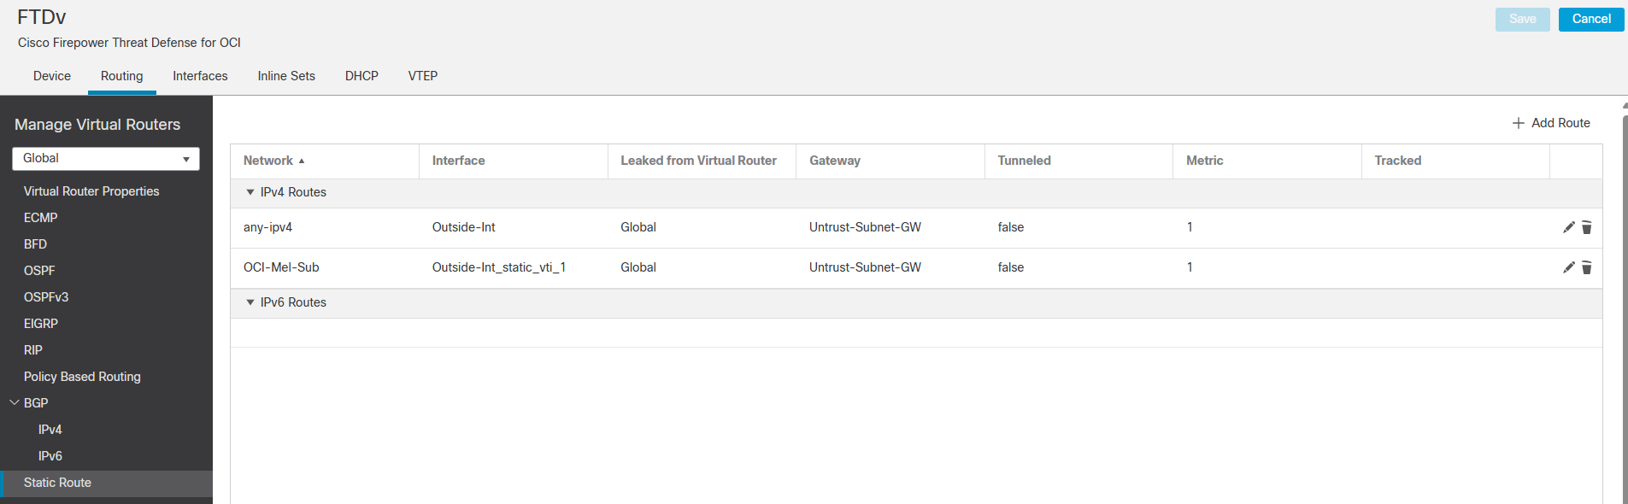Sort by Network column arrow

pyautogui.click(x=302, y=161)
